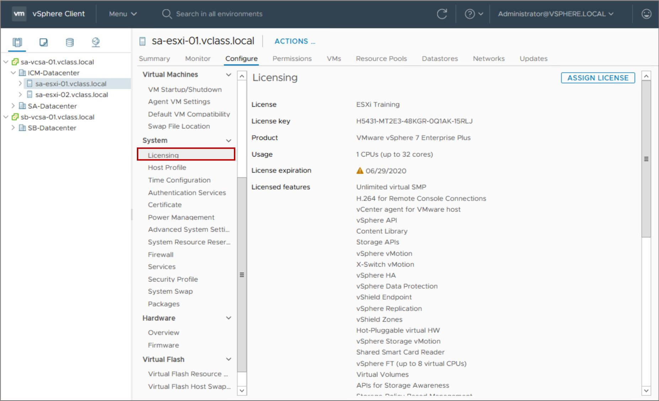Open Services settings

click(x=162, y=266)
